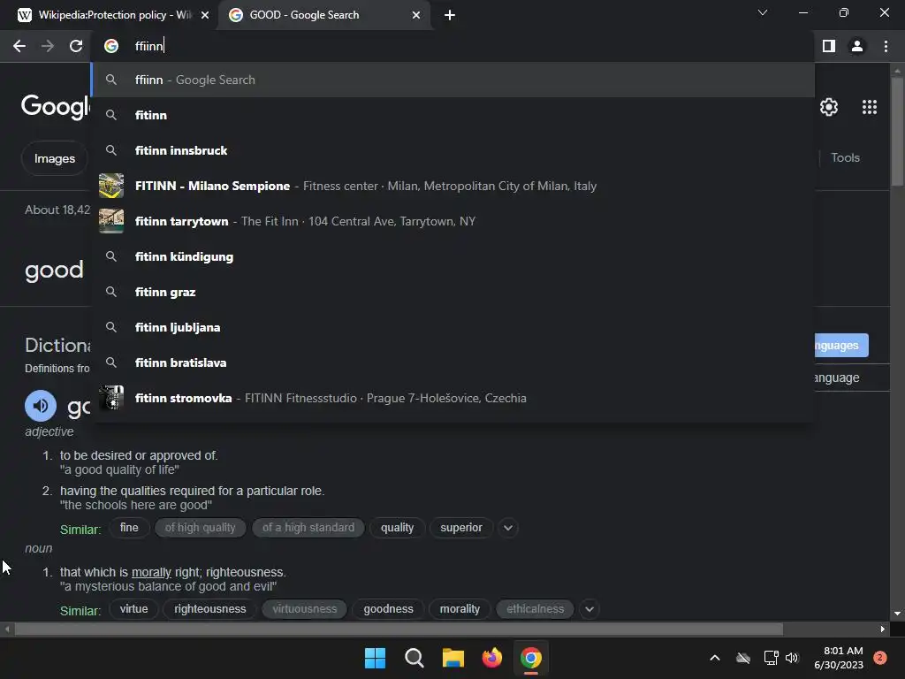Click the 'virtuousness' synonym chip

305,609
